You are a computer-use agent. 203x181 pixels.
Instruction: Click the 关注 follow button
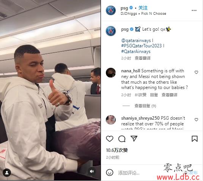pyautogui.click(x=143, y=8)
